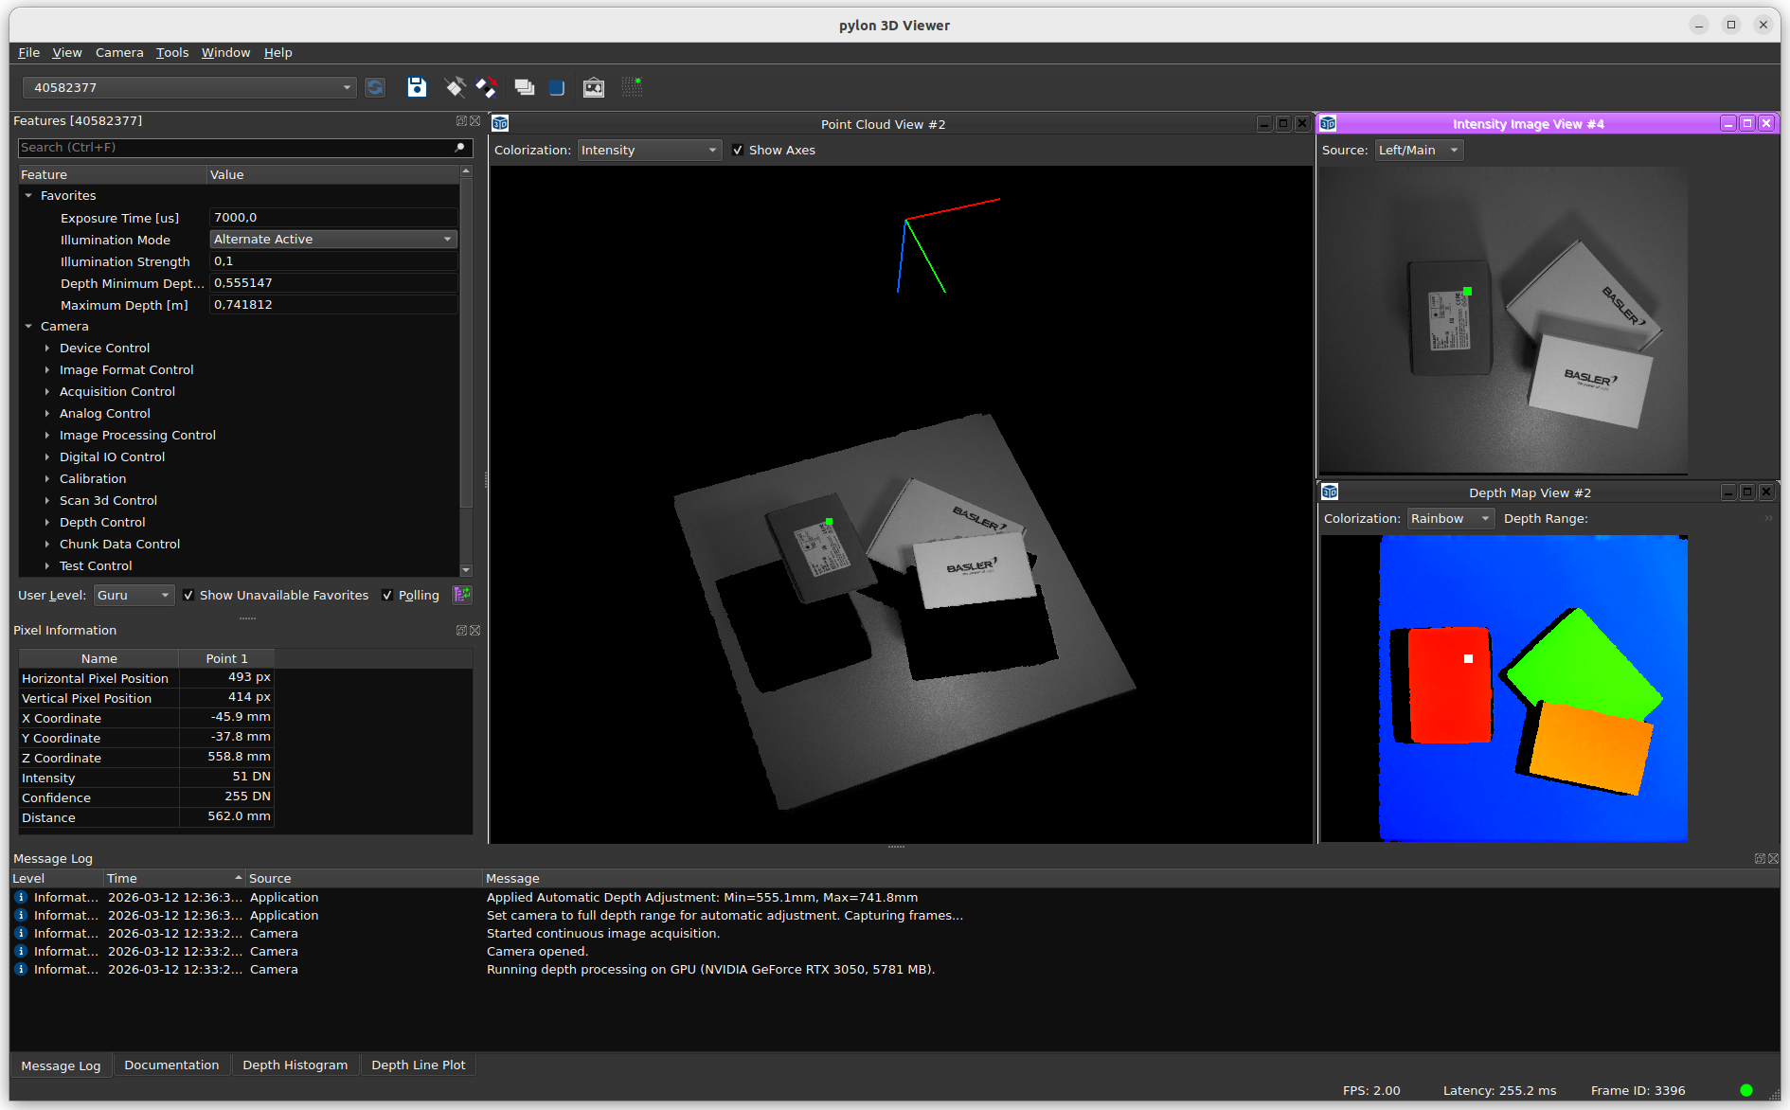Change the Rainbow colorization in Depth Map View
The width and height of the screenshot is (1790, 1110).
tap(1450, 518)
